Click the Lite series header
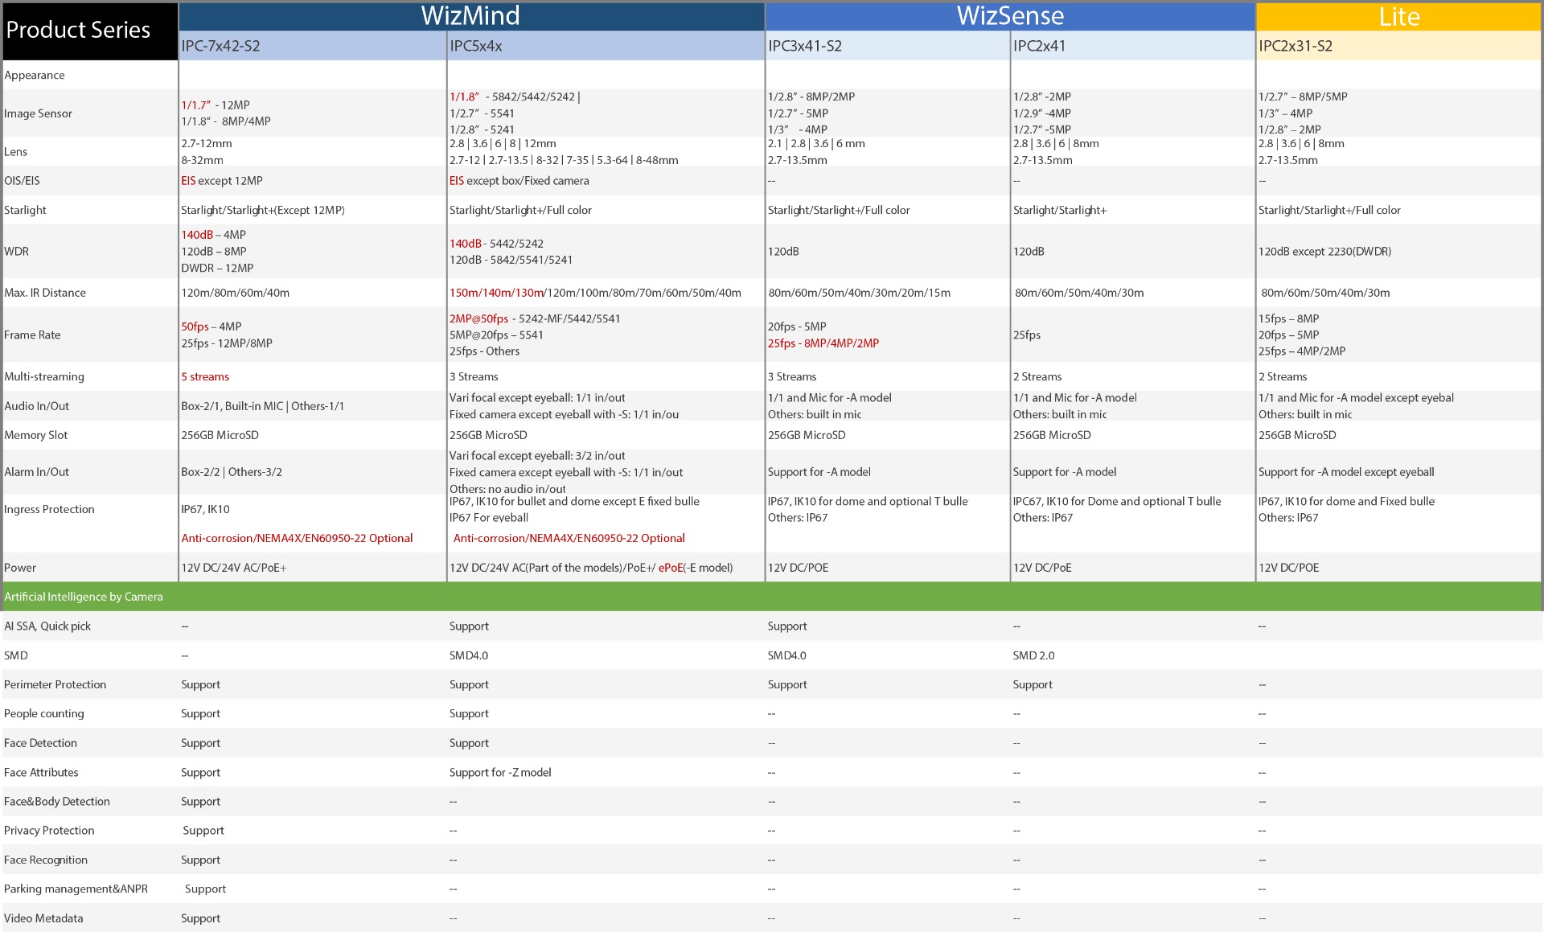This screenshot has height=932, width=1544. tap(1398, 16)
